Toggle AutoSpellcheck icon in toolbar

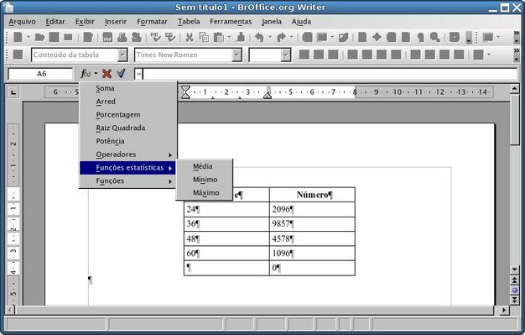pos(170,37)
